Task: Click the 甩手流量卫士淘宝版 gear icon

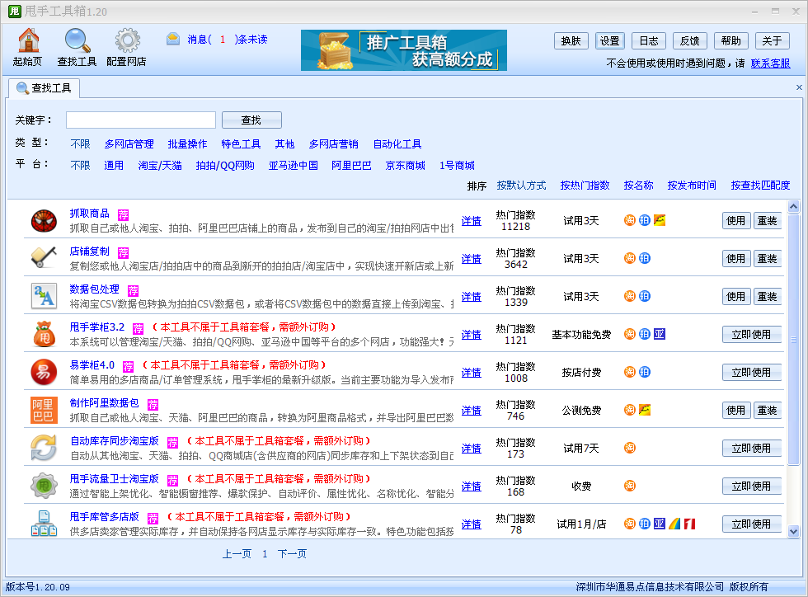Action: click(44, 486)
